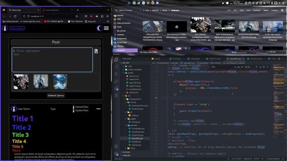Open The 3 Muslims bookmark
This screenshot has height=161, width=287.
(75, 21)
